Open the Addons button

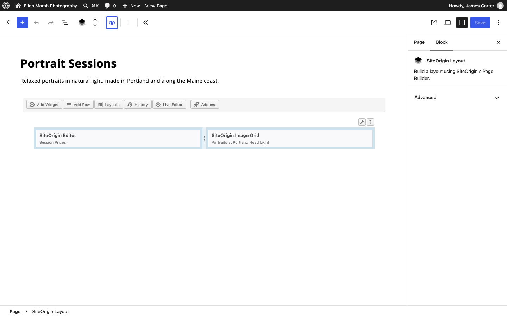[205, 105]
